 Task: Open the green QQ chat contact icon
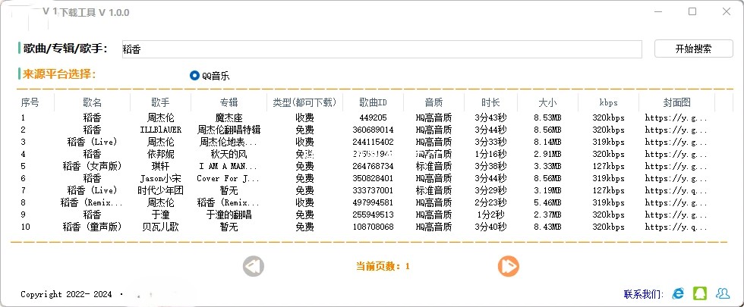click(700, 294)
